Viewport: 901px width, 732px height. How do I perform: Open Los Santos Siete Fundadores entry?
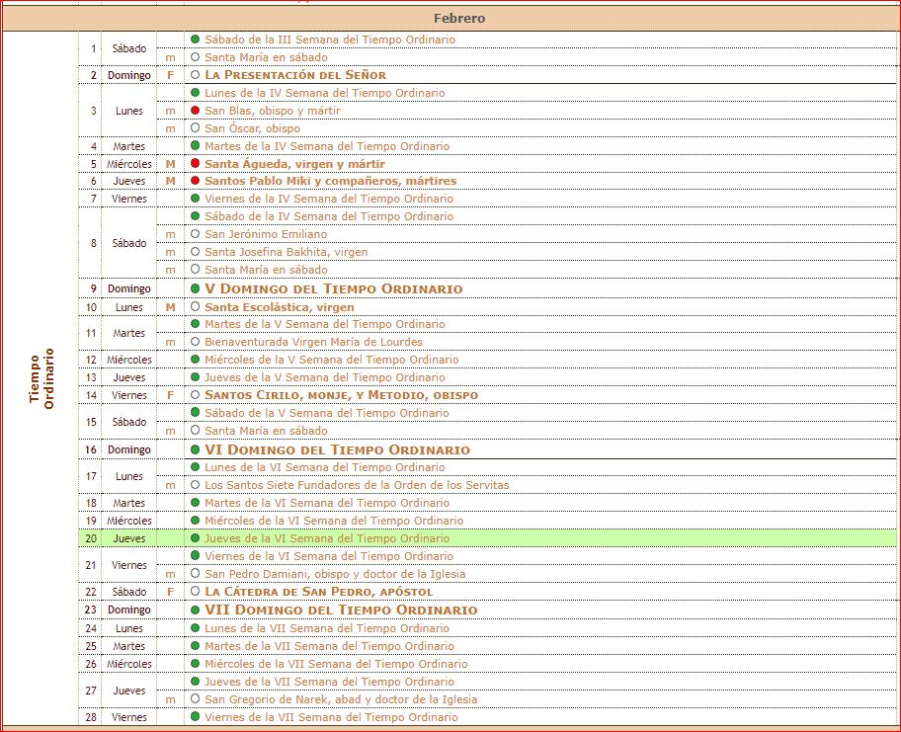tap(357, 485)
